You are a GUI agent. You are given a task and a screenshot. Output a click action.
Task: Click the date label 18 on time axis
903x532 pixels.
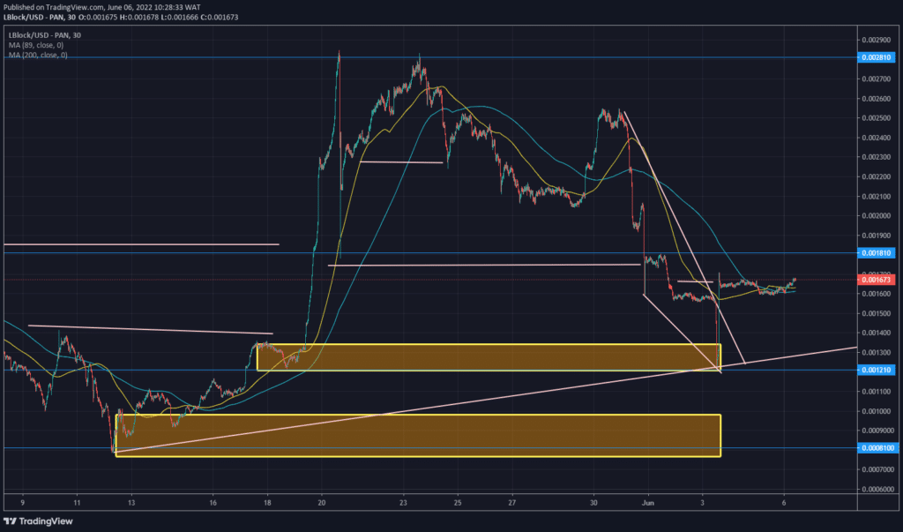coord(267,503)
